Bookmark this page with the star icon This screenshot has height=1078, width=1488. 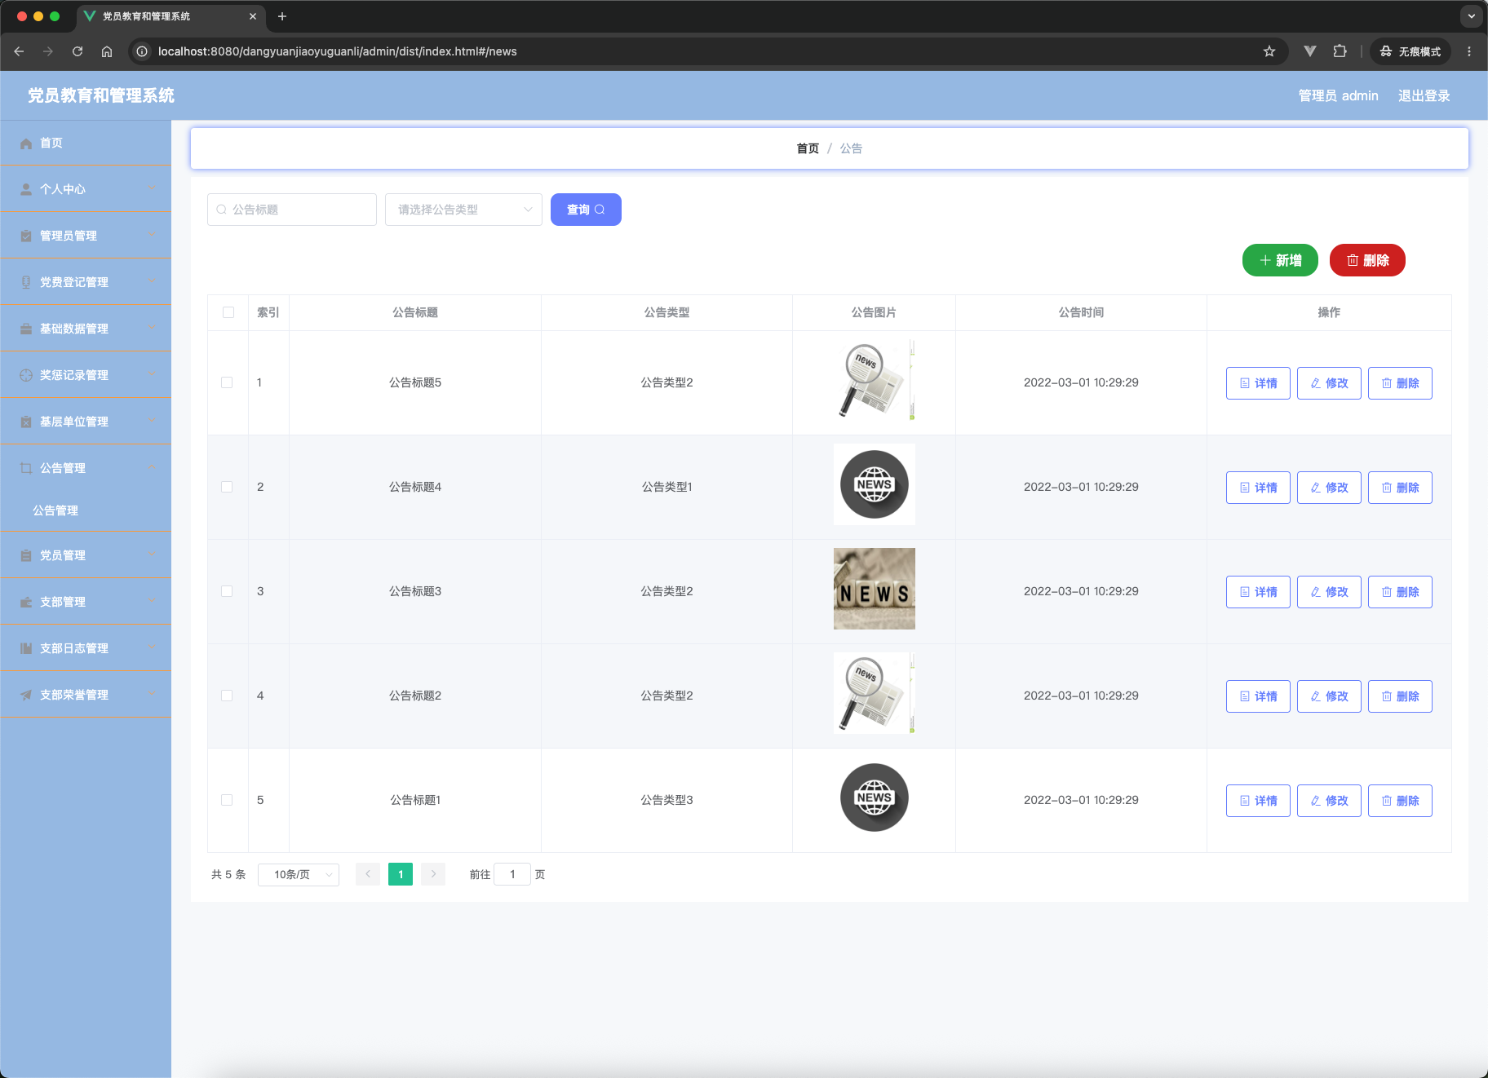click(x=1269, y=51)
